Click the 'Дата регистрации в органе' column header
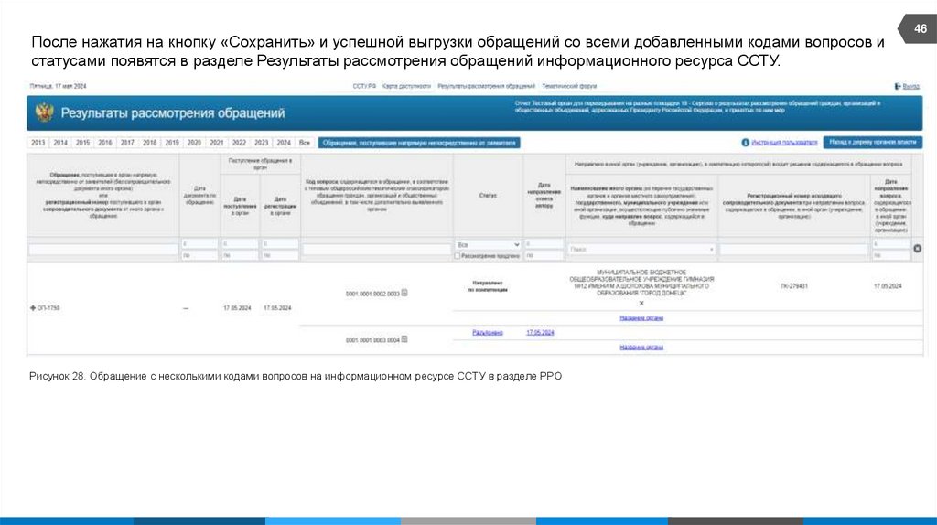Screen dimensions: 937x525 280,206
